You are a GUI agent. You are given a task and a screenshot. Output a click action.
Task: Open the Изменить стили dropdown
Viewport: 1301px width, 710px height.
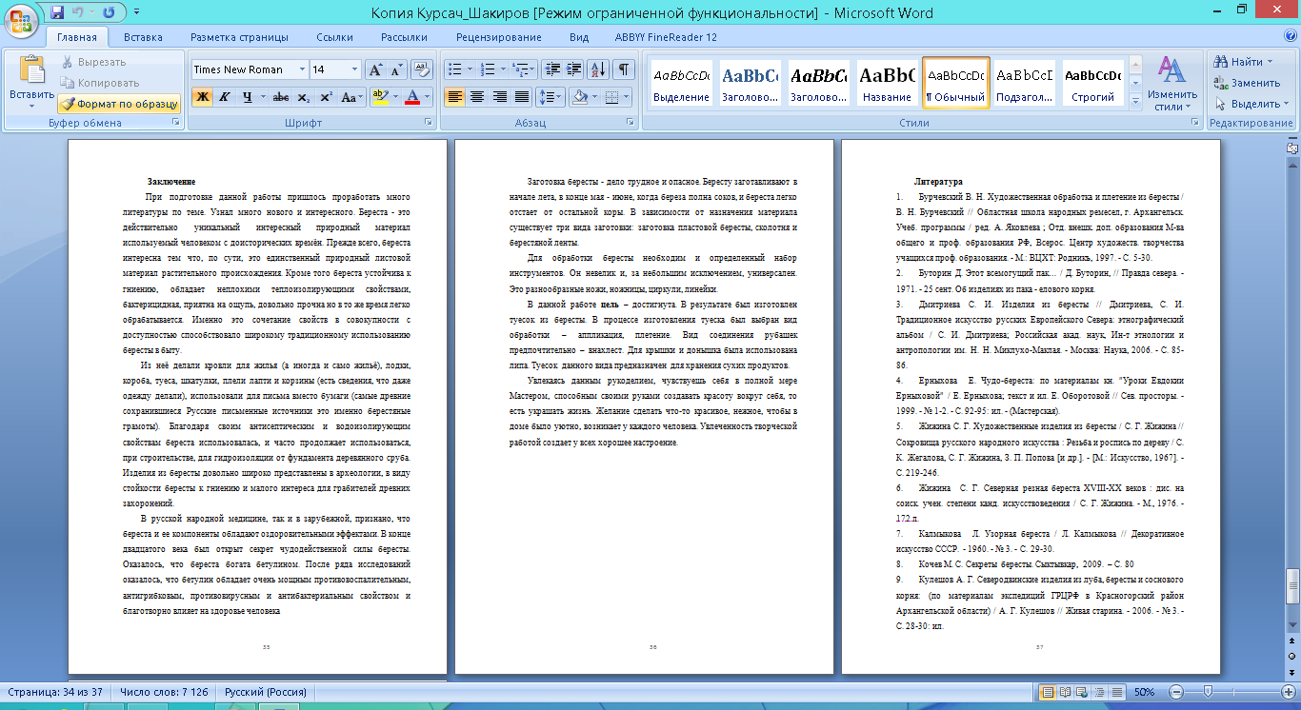pos(1171,83)
